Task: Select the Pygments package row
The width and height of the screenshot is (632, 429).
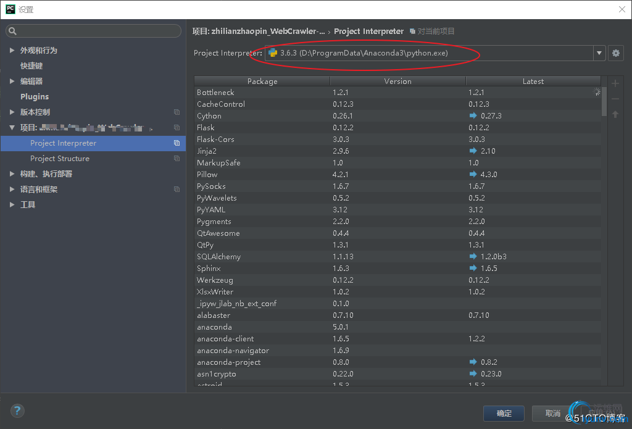Action: point(397,222)
